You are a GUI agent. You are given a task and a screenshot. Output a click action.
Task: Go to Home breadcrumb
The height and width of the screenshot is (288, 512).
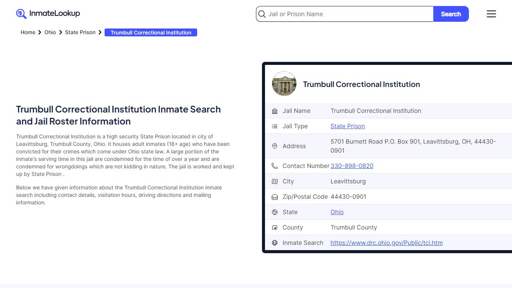click(28, 33)
